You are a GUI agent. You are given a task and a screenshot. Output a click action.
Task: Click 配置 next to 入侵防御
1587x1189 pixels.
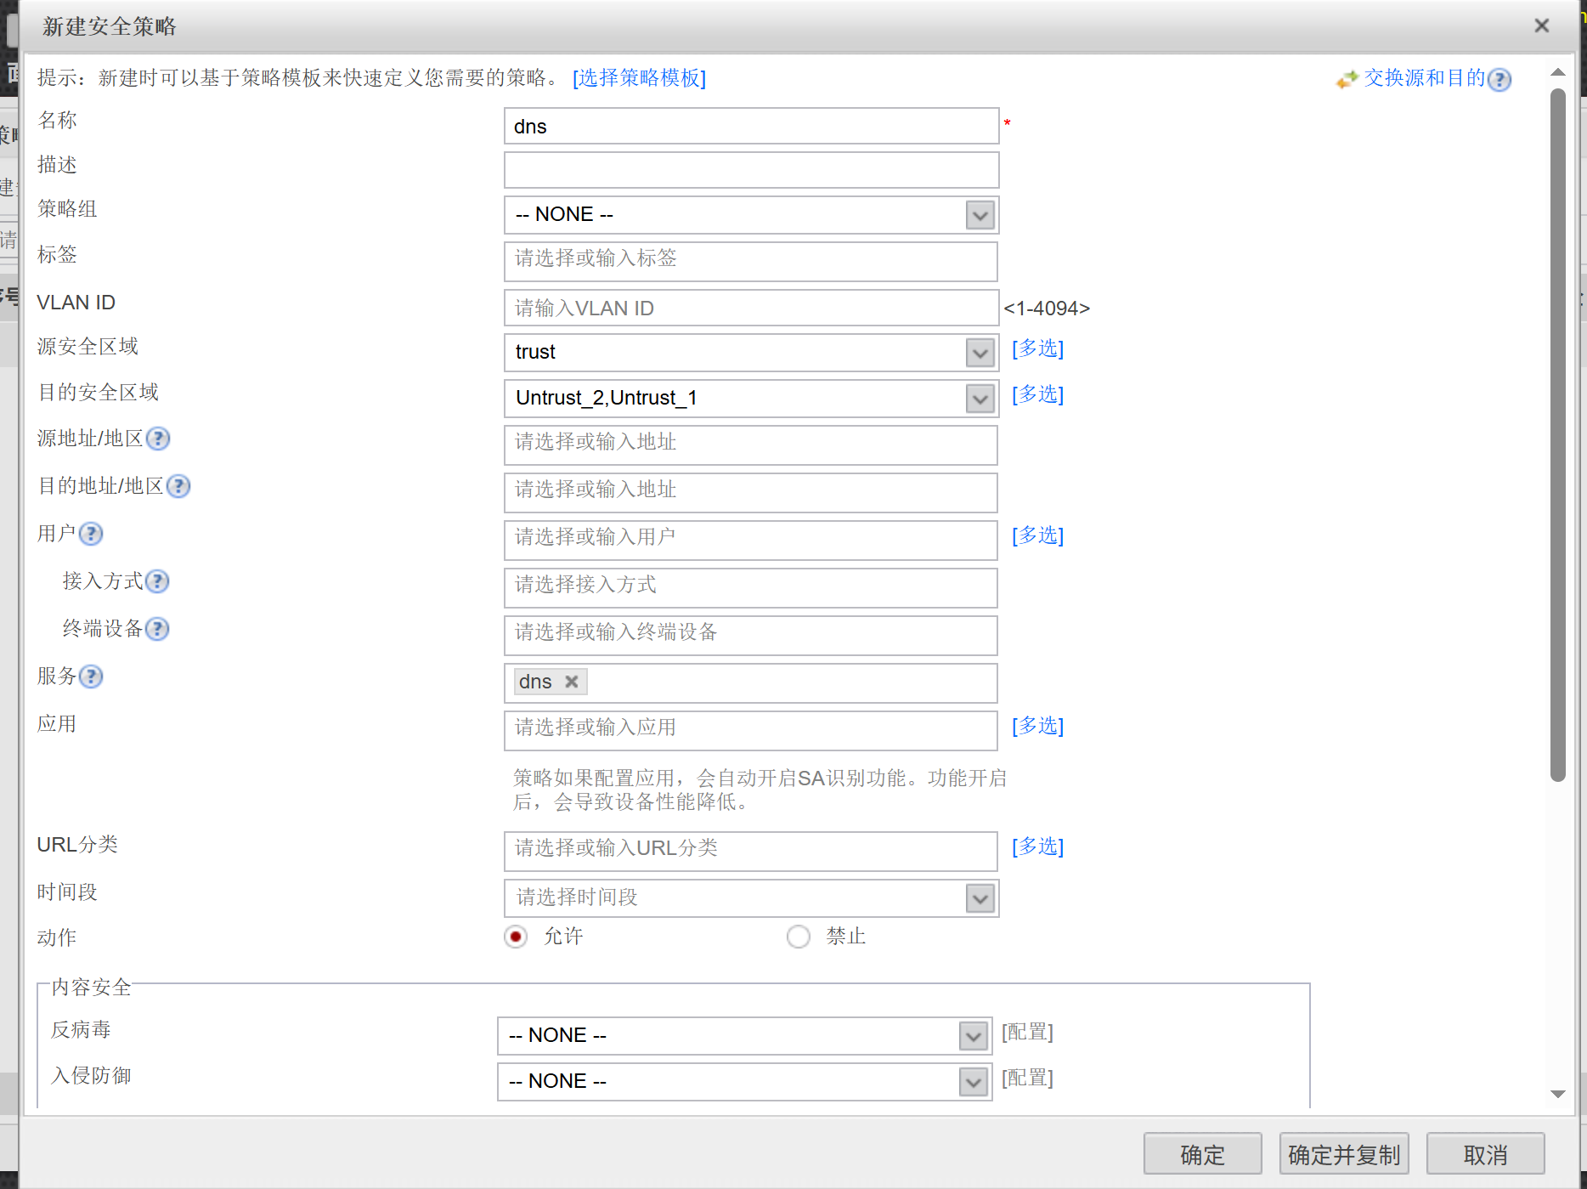click(x=1027, y=1078)
